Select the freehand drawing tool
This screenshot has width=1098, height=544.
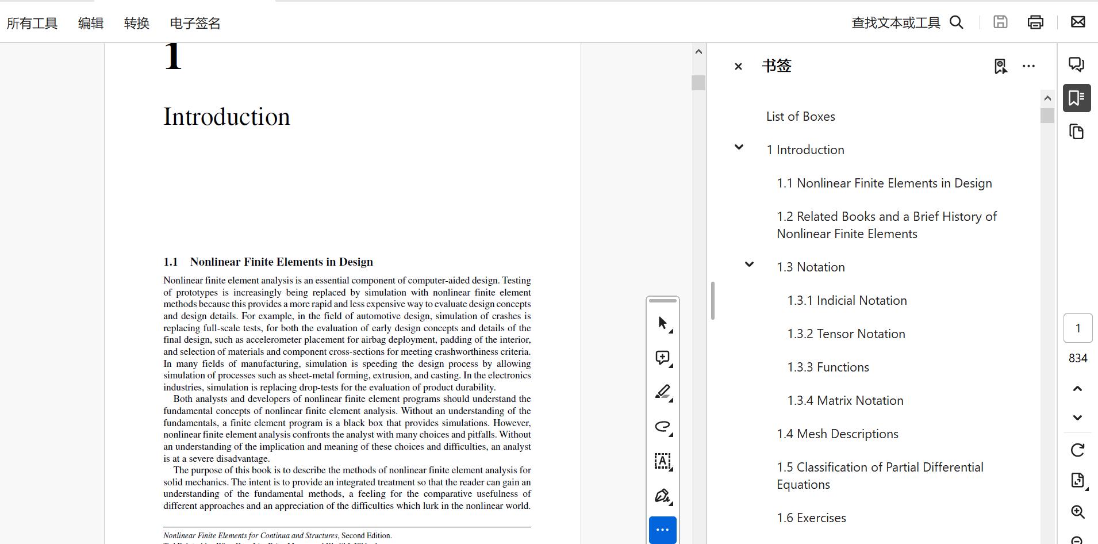(x=663, y=427)
